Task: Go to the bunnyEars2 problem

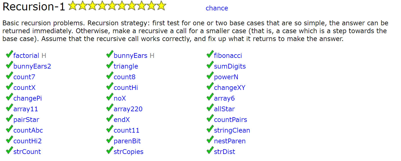Action: [x=32, y=66]
